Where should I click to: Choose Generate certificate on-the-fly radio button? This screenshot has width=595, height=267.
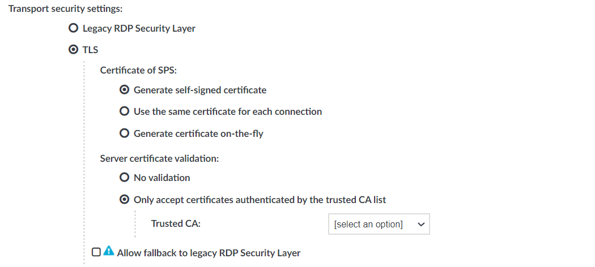point(124,133)
